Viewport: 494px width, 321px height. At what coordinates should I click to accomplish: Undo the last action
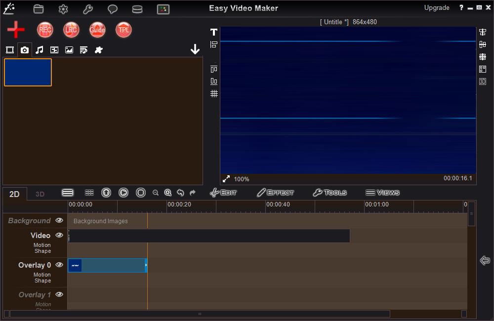tap(180, 193)
